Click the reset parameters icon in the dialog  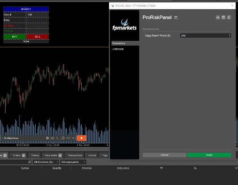[229, 17]
